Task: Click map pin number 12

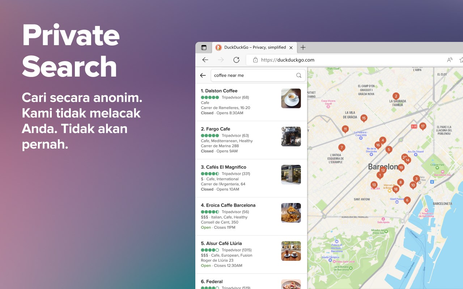Action: point(383,171)
